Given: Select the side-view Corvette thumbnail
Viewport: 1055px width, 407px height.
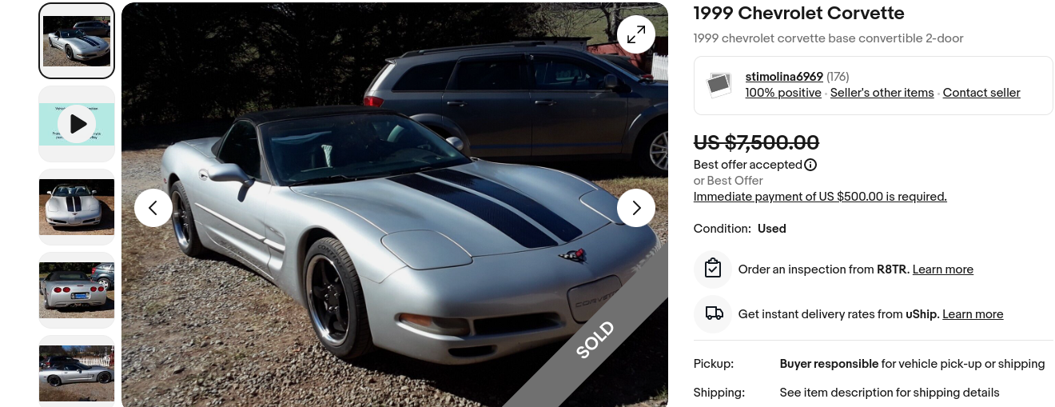Looking at the screenshot, I should click(x=77, y=371).
